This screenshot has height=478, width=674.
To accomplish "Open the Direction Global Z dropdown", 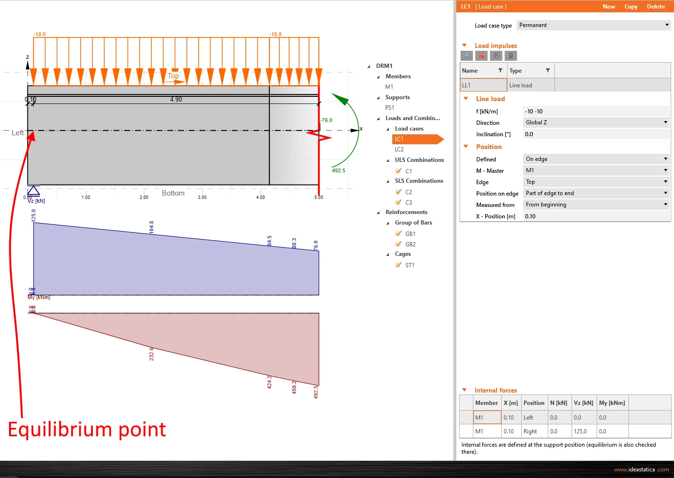I will point(596,122).
